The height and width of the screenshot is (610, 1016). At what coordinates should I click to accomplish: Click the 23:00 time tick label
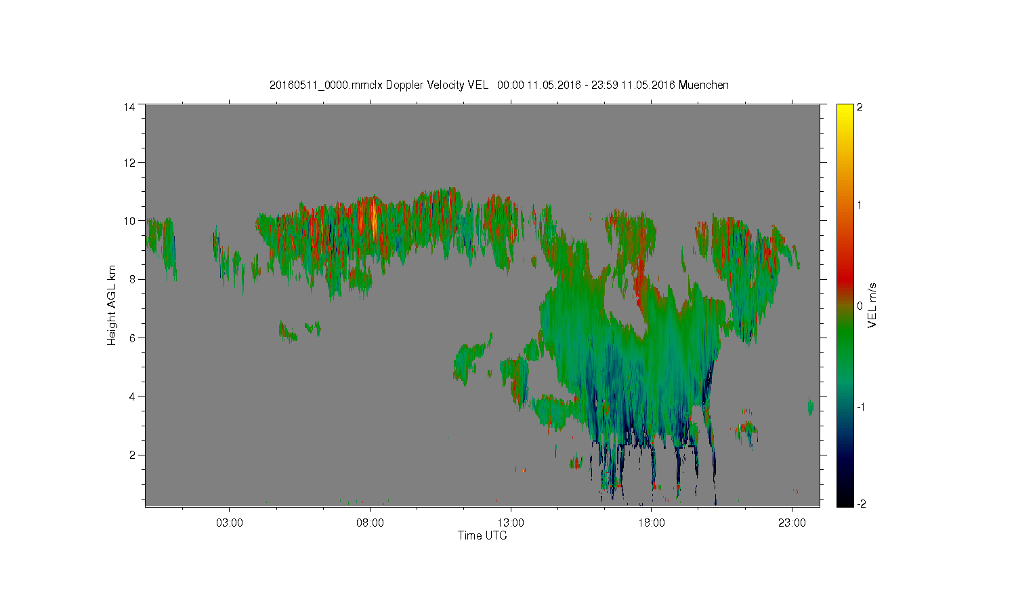click(x=792, y=523)
